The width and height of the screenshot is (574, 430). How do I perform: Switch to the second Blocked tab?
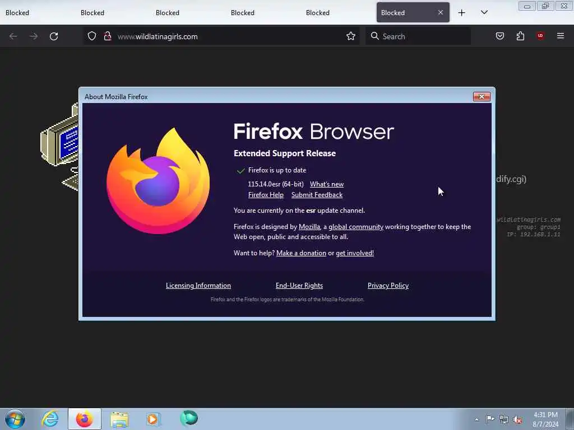tap(112, 12)
